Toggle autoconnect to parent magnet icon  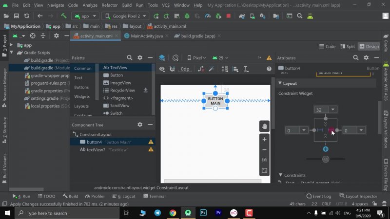(172, 69)
